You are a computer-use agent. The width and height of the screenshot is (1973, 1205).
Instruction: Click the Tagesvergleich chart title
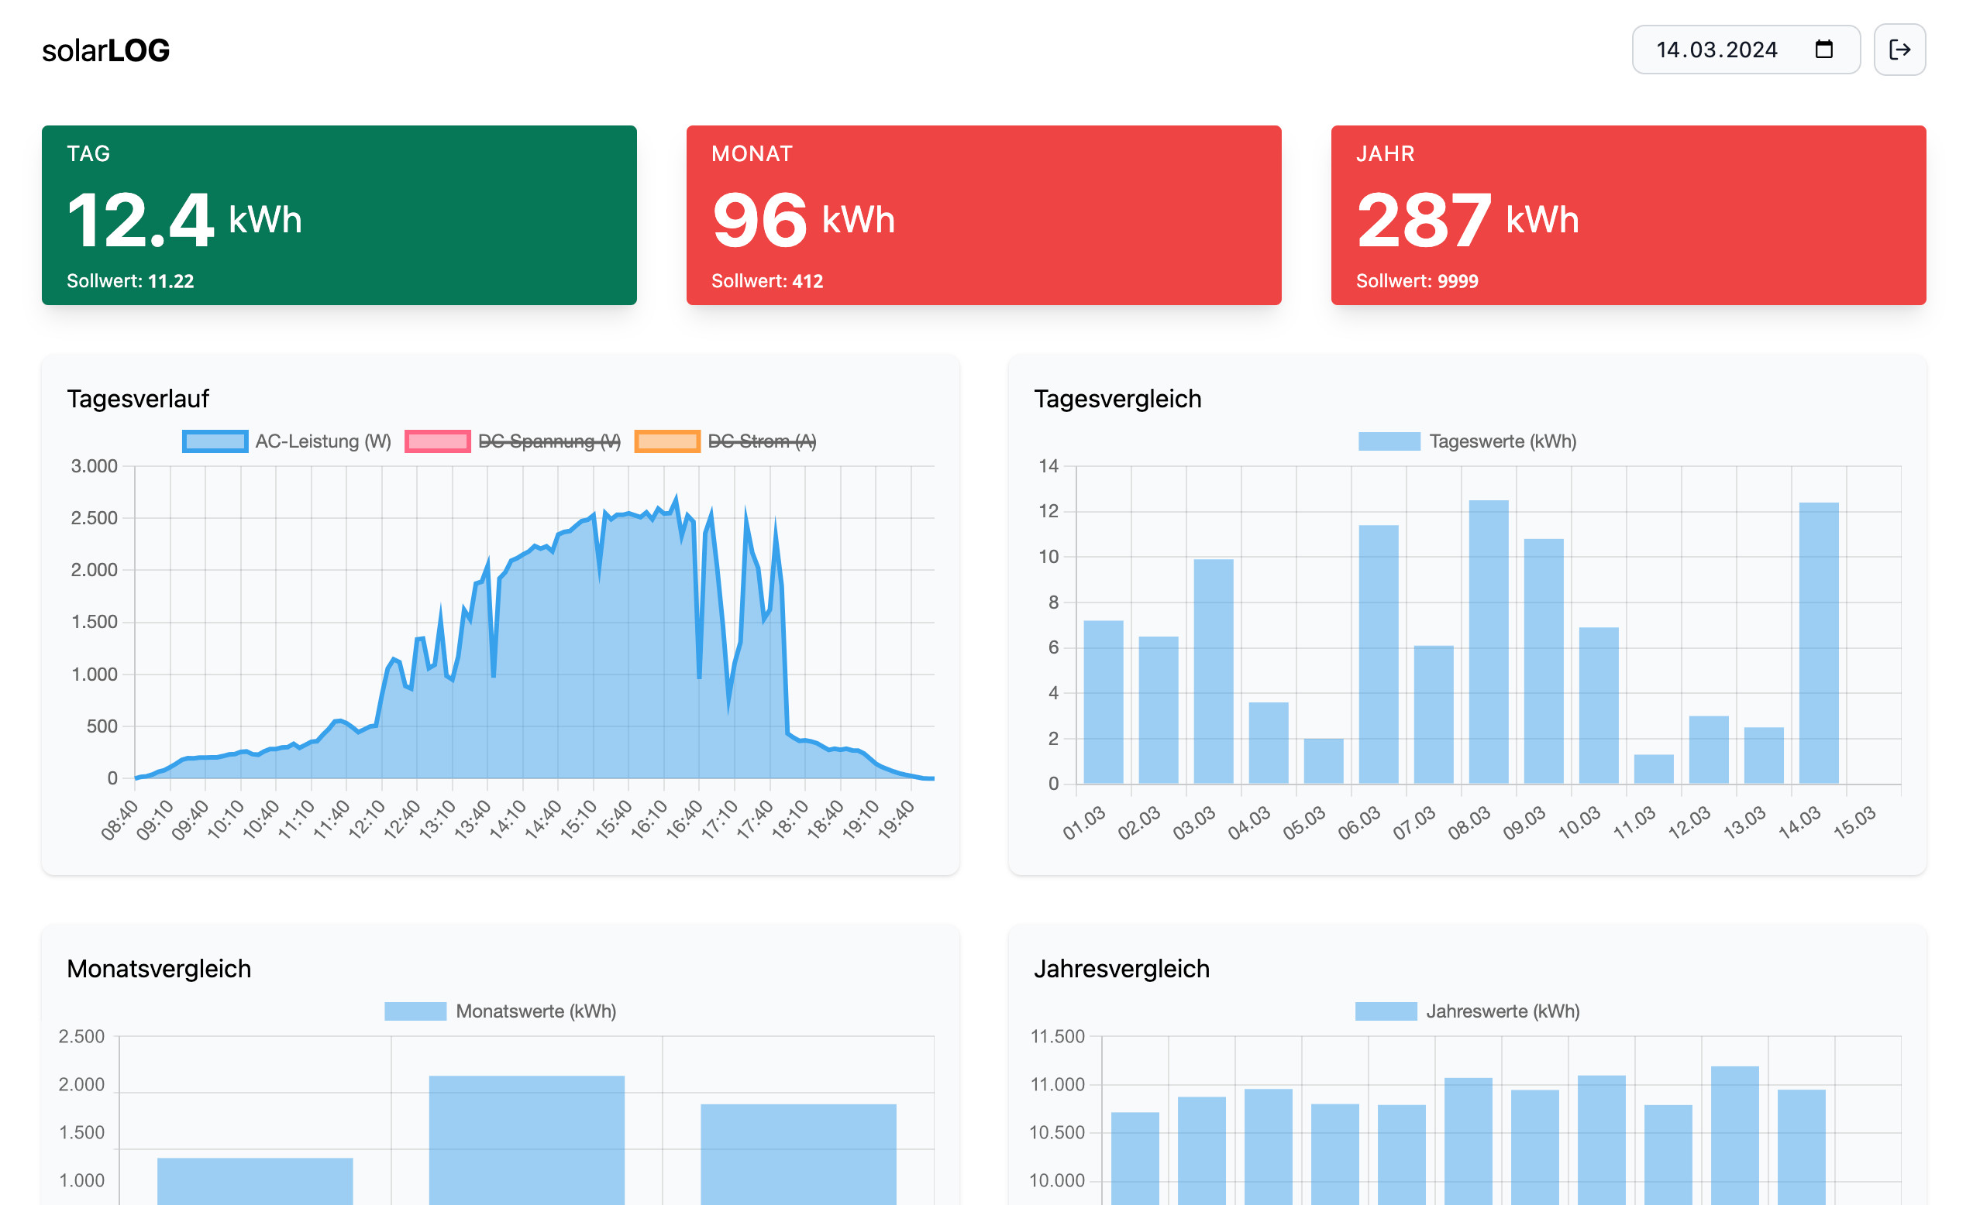[x=1117, y=399]
